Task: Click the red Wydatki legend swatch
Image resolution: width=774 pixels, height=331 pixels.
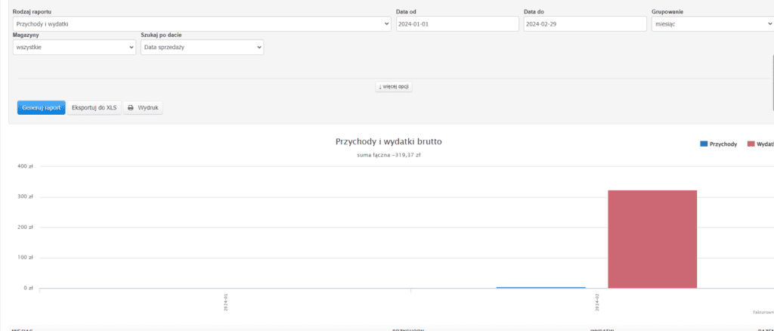Action: click(x=751, y=144)
